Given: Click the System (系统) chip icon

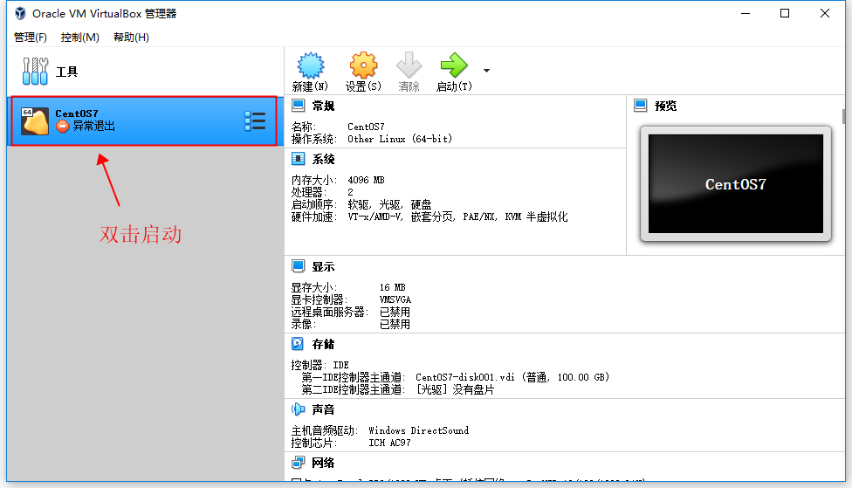Looking at the screenshot, I should pyautogui.click(x=299, y=159).
